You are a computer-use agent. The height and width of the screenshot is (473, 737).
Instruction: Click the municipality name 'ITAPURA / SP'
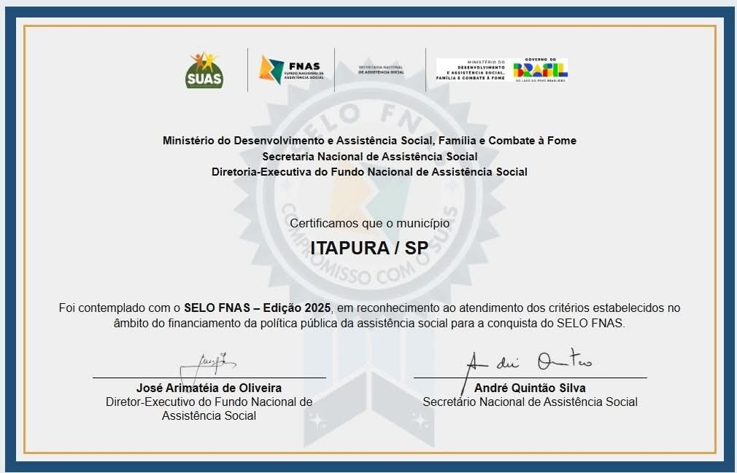click(369, 248)
